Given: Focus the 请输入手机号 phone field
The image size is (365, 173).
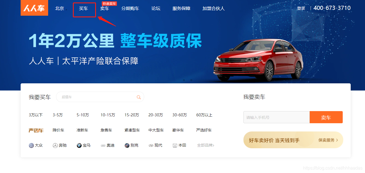Looking at the screenshot, I should click(x=276, y=117).
